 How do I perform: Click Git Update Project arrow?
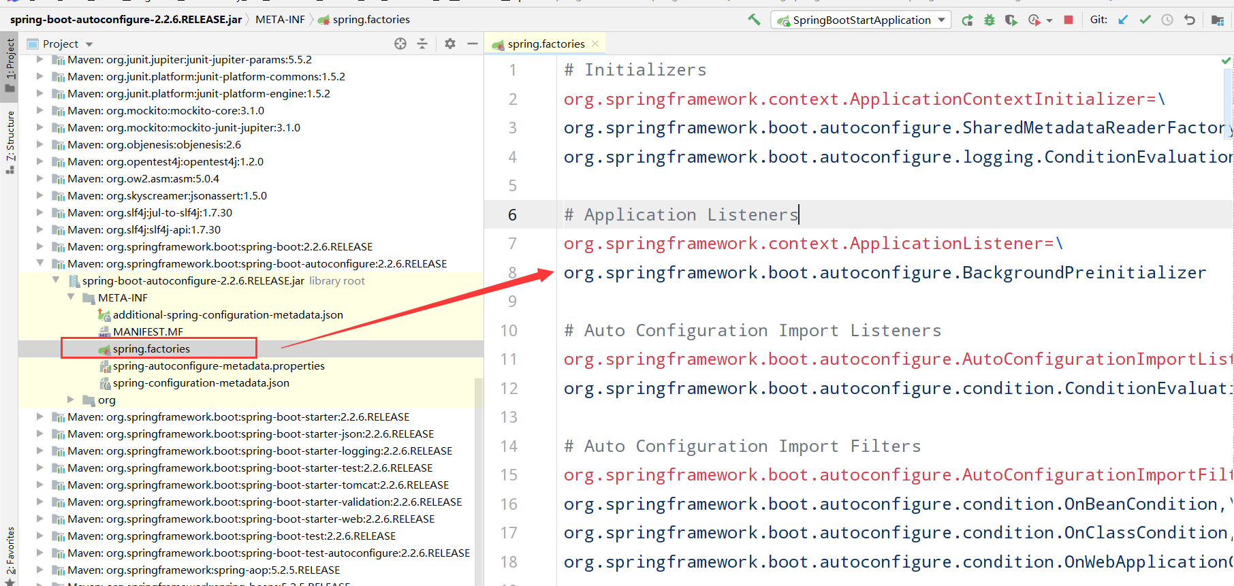coord(1123,20)
